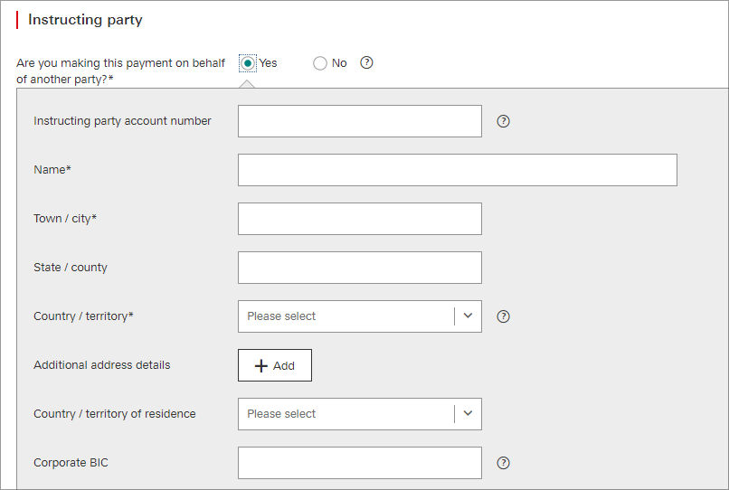Screen dimensions: 729x490
Task: Show help for the Country / territory field
Action: [504, 316]
